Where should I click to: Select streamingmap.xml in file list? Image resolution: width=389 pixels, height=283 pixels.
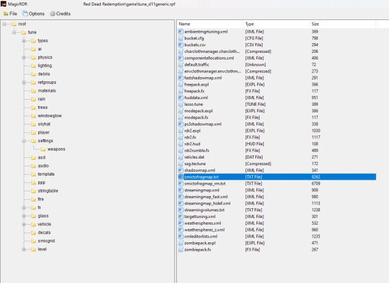coord(202,190)
